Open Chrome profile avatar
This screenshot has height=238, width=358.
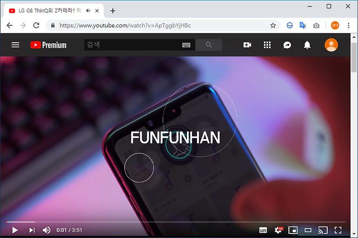[x=335, y=25]
